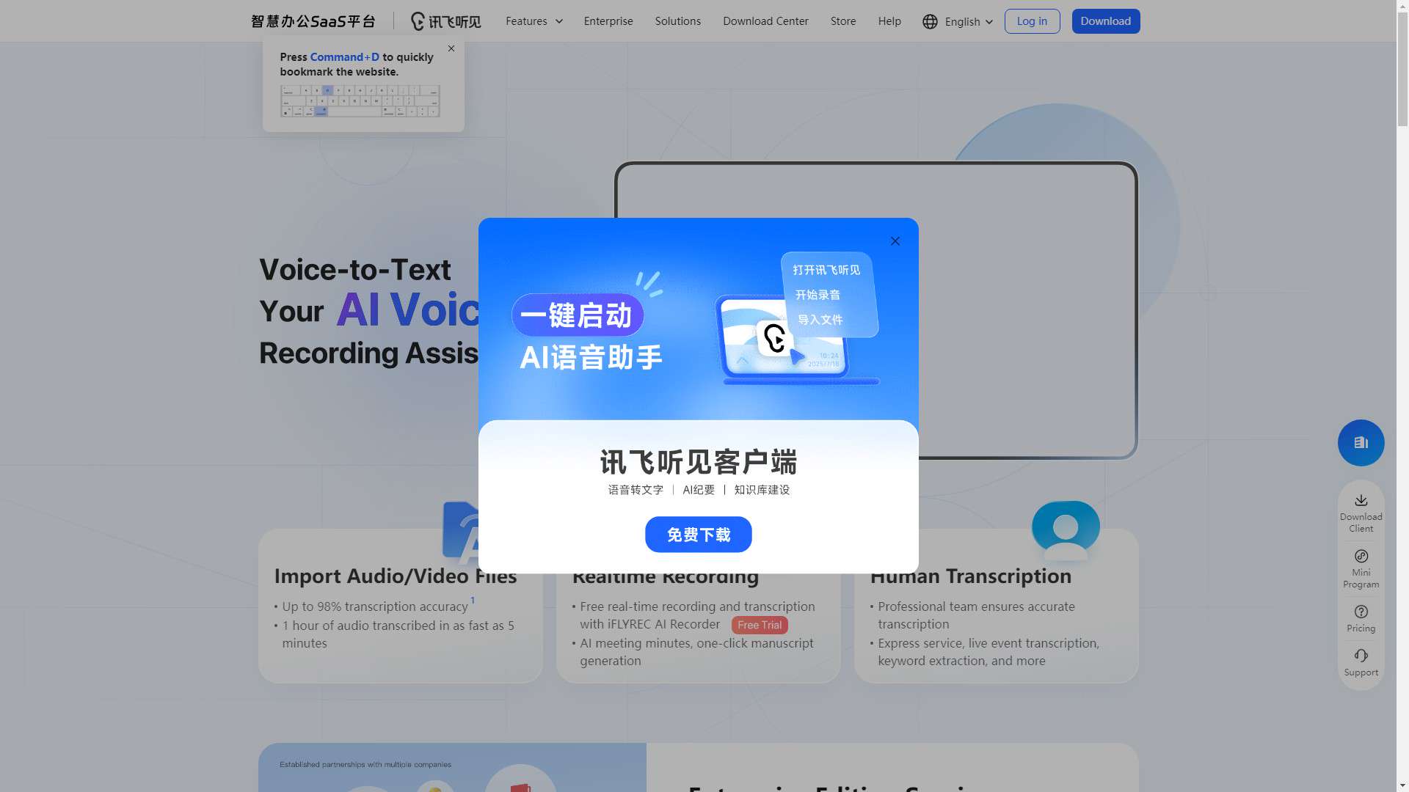Screen dimensions: 1409x792
Task: Go to Solutions in nav bar
Action: pos(677,21)
